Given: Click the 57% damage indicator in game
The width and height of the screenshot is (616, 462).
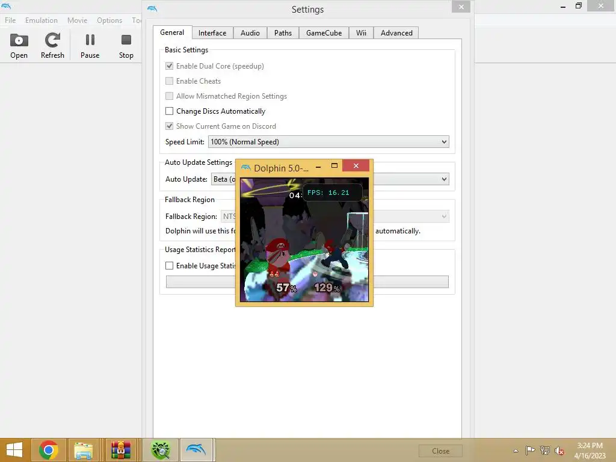Looking at the screenshot, I should (286, 288).
